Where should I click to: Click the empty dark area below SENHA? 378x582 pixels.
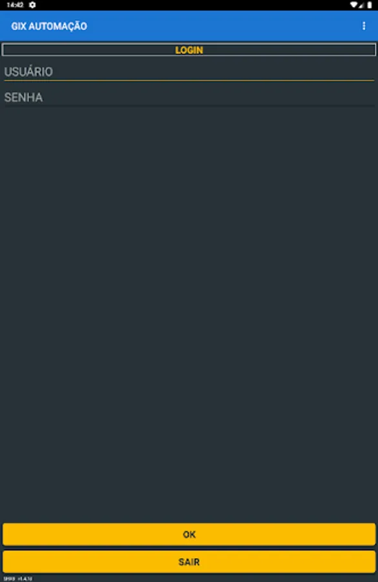coord(189,312)
